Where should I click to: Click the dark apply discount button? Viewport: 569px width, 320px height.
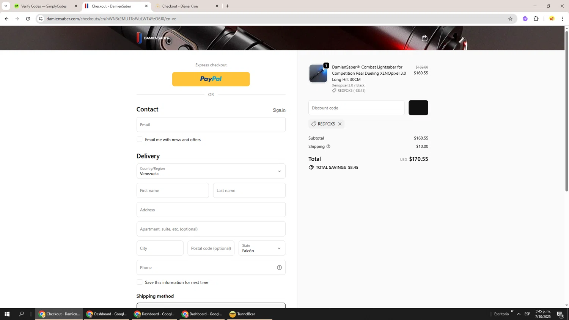coord(418,108)
